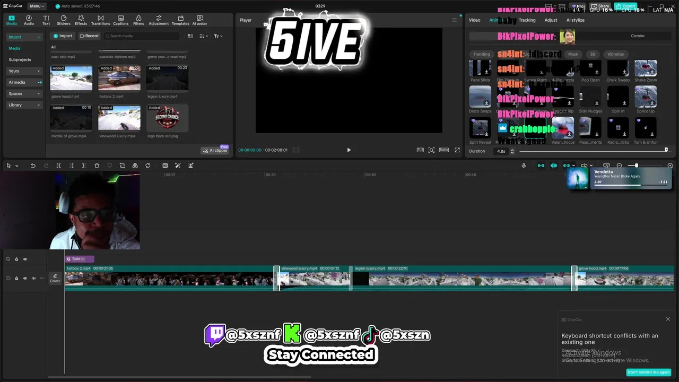Open the Effects panel
Viewport: 679px width, 382px height.
click(x=81, y=20)
